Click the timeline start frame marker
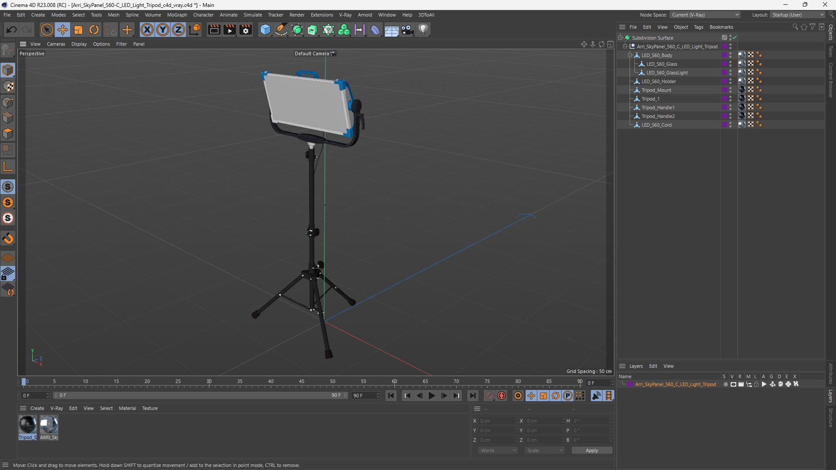Screen dimensions: 836x470 pyautogui.click(x=24, y=382)
